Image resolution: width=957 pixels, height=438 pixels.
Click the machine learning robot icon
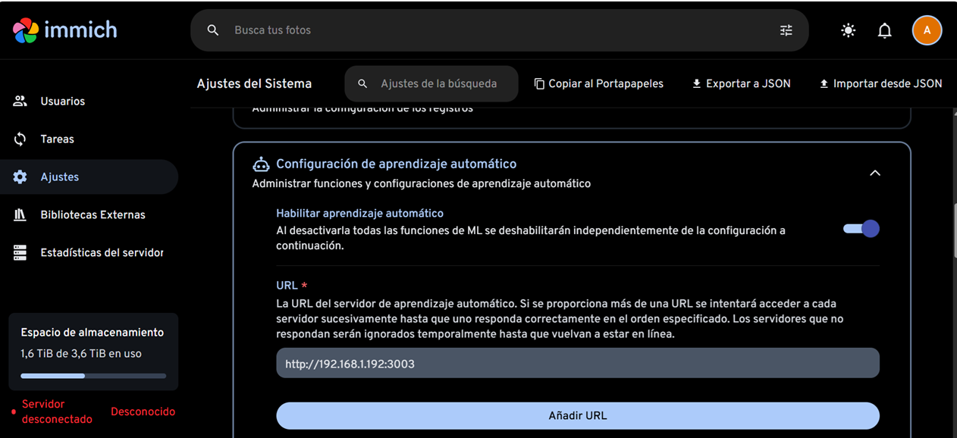(261, 164)
